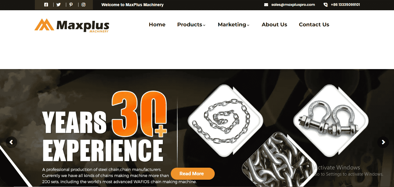Image resolution: width=394 pixels, height=187 pixels.
Task: Click the phone handset icon
Action: click(x=325, y=5)
